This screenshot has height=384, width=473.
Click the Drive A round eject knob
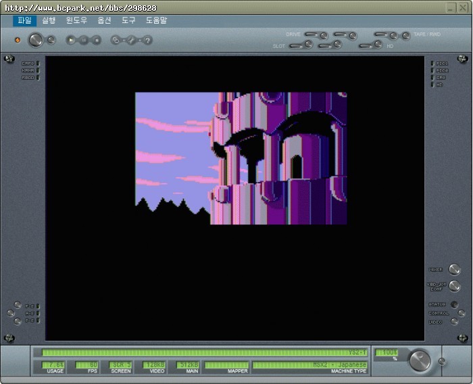tap(324, 36)
